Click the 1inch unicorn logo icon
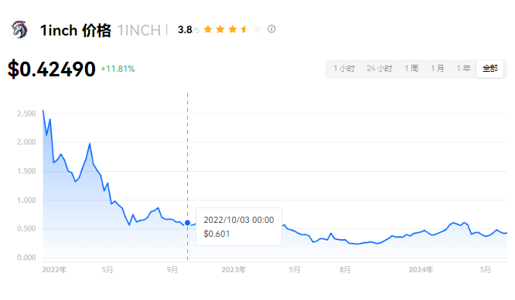515x300 pixels. click(19, 29)
